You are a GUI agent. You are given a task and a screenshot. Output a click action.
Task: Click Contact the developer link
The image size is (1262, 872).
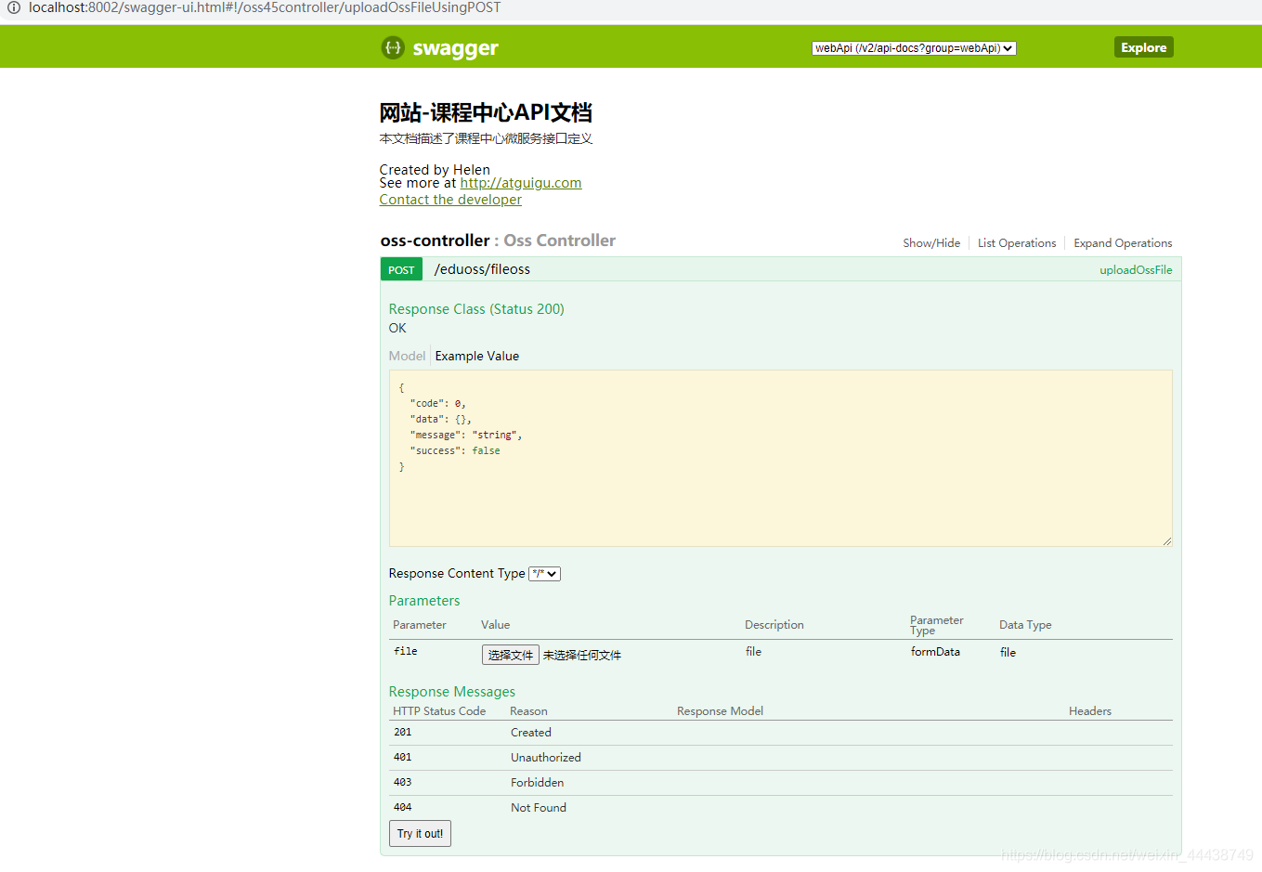coord(450,200)
